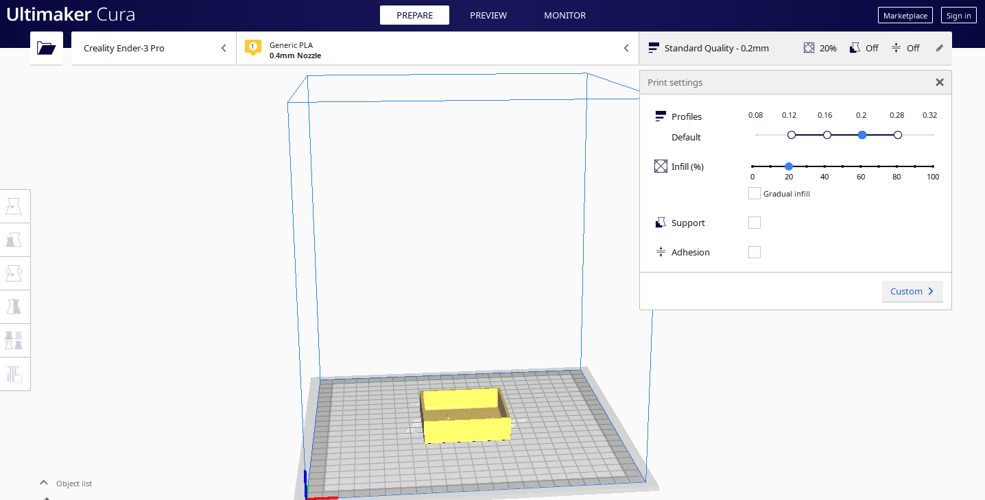Select the Scale tool in left toolbar
The height and width of the screenshot is (500, 985).
(14, 240)
